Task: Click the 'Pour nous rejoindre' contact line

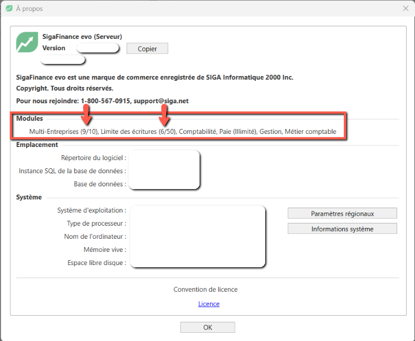Action: pos(102,101)
